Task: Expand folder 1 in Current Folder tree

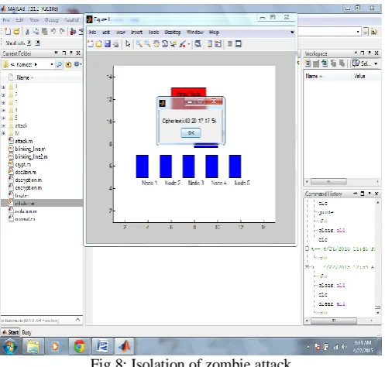Action: coord(3,87)
